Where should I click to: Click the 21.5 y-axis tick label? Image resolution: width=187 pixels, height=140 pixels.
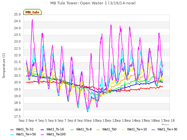coord(18,62)
